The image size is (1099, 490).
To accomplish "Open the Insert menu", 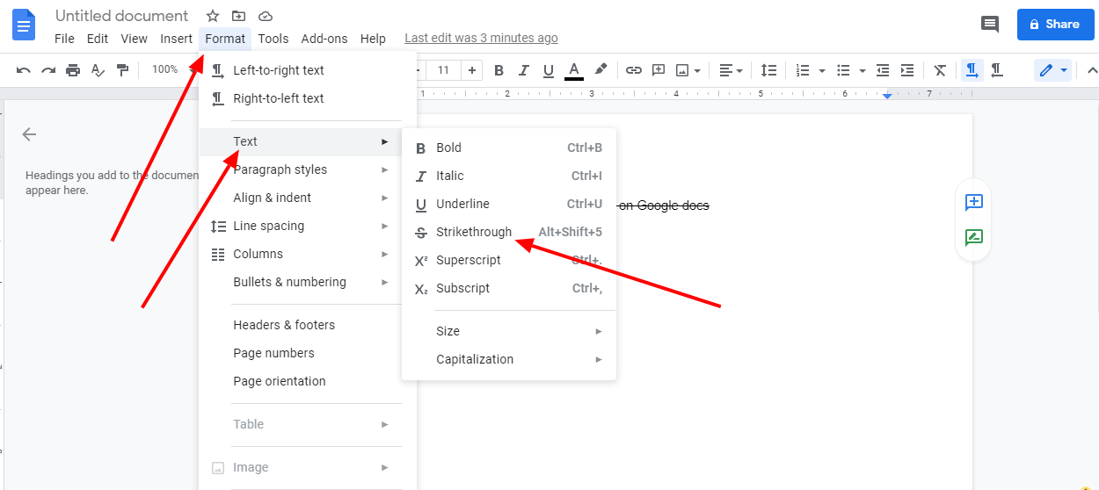I will [x=176, y=39].
